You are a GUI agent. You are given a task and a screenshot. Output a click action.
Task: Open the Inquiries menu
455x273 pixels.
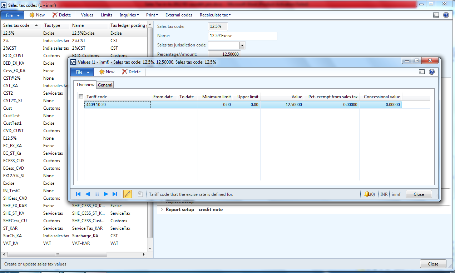pyautogui.click(x=129, y=15)
